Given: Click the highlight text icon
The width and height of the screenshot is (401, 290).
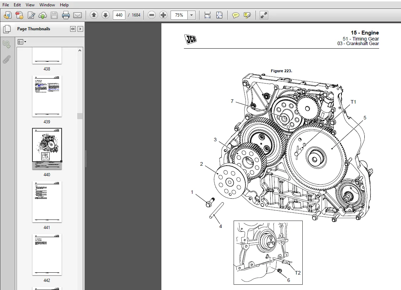Looking at the screenshot, I should point(247,15).
